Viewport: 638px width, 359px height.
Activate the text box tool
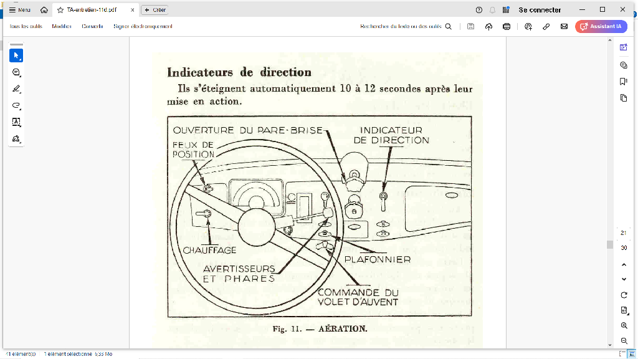click(x=16, y=122)
